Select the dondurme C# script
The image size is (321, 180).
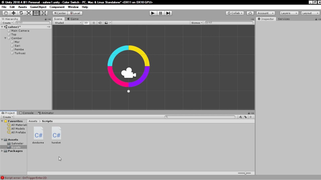click(38, 135)
